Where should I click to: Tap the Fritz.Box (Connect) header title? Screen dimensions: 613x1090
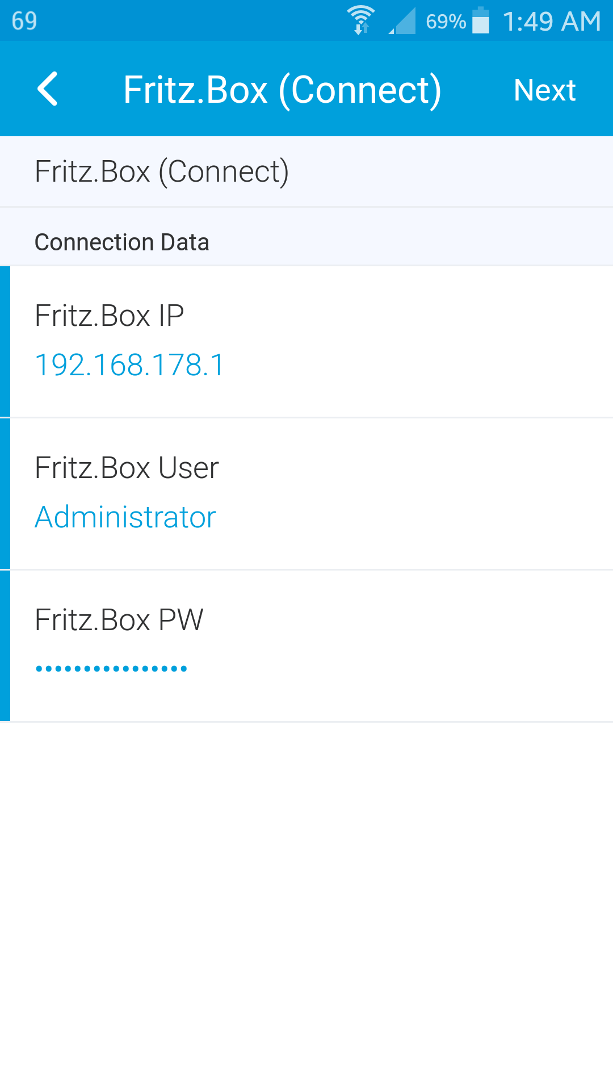pos(282,90)
